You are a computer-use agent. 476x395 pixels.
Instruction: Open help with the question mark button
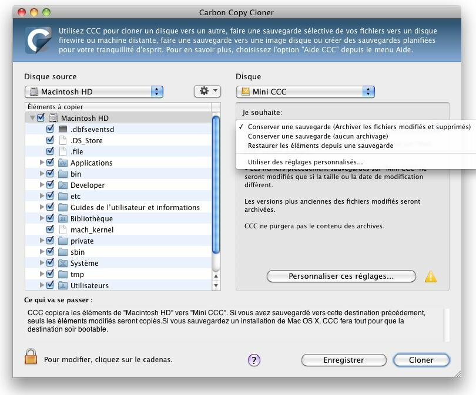coord(254,360)
